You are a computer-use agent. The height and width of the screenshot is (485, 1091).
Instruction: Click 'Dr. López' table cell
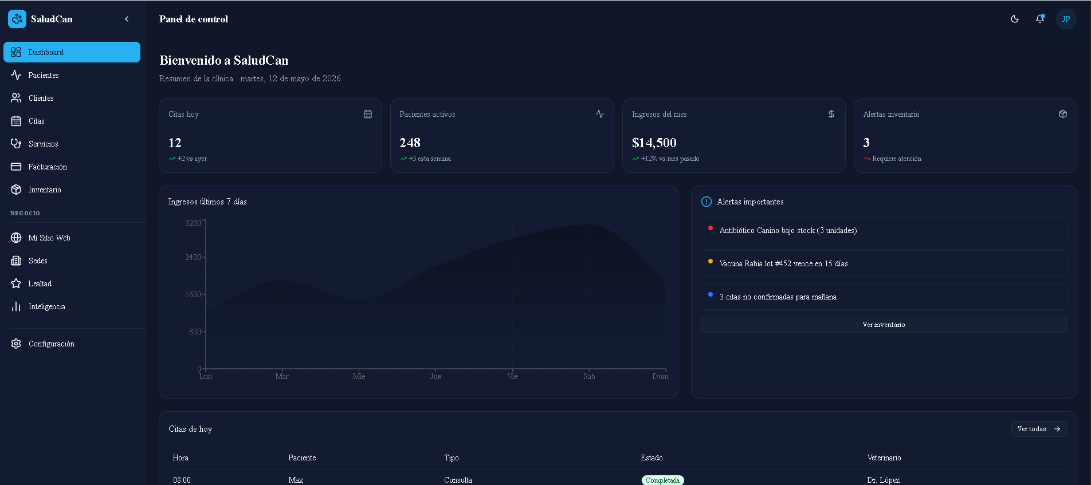point(883,480)
